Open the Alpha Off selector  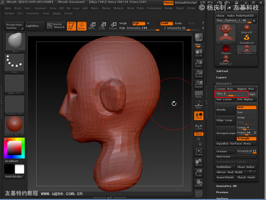pos(15,84)
